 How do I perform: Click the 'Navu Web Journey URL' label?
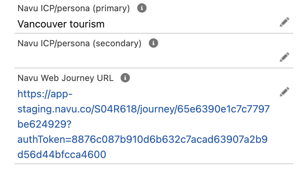pos(66,78)
